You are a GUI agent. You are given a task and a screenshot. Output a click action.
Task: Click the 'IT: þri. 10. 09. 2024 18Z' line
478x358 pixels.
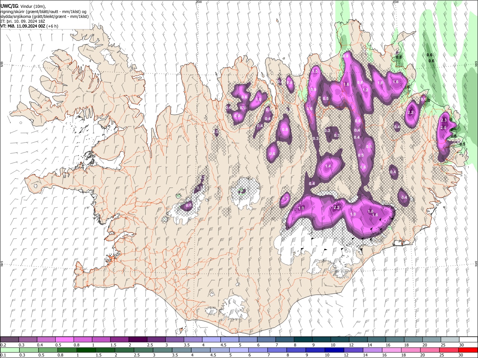pyautogui.click(x=23, y=21)
